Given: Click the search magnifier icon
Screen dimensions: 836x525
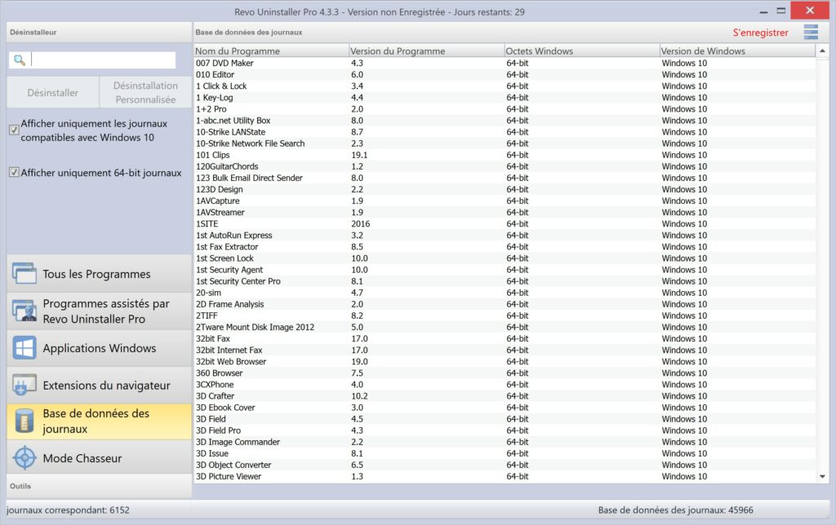Looking at the screenshot, I should click(x=20, y=60).
